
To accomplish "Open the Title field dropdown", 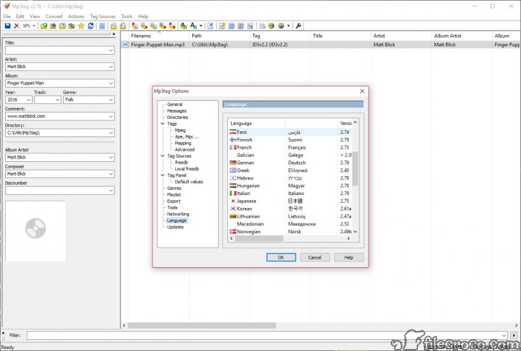I will (x=111, y=51).
